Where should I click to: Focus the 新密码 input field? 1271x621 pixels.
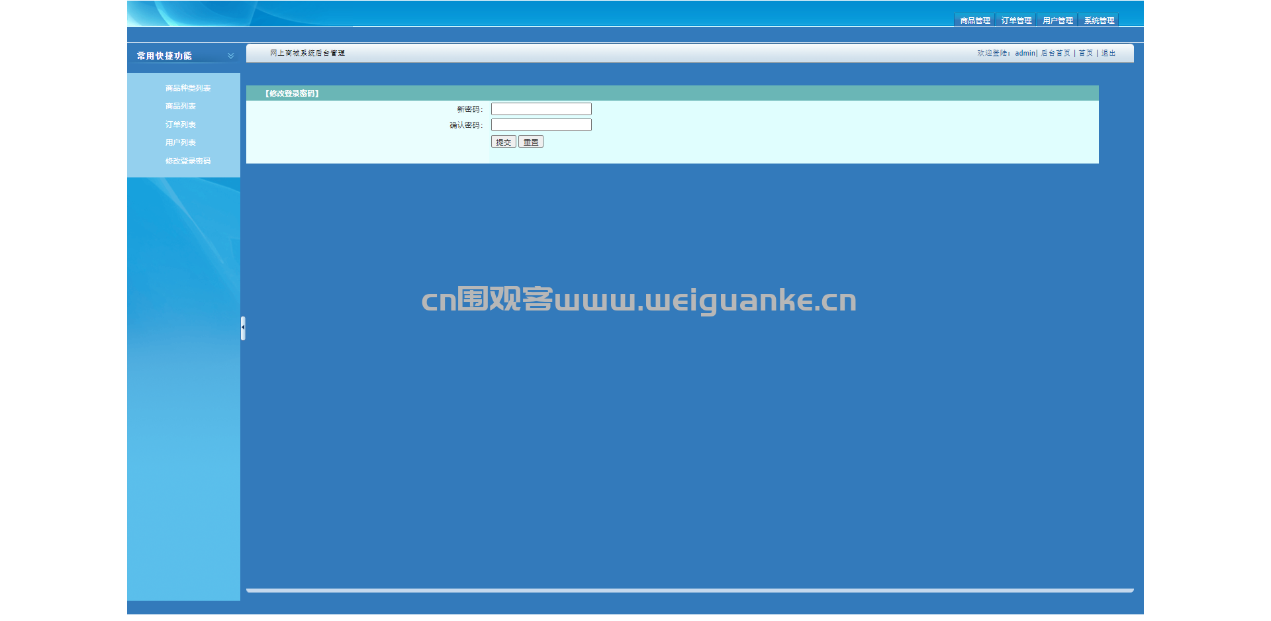click(541, 109)
